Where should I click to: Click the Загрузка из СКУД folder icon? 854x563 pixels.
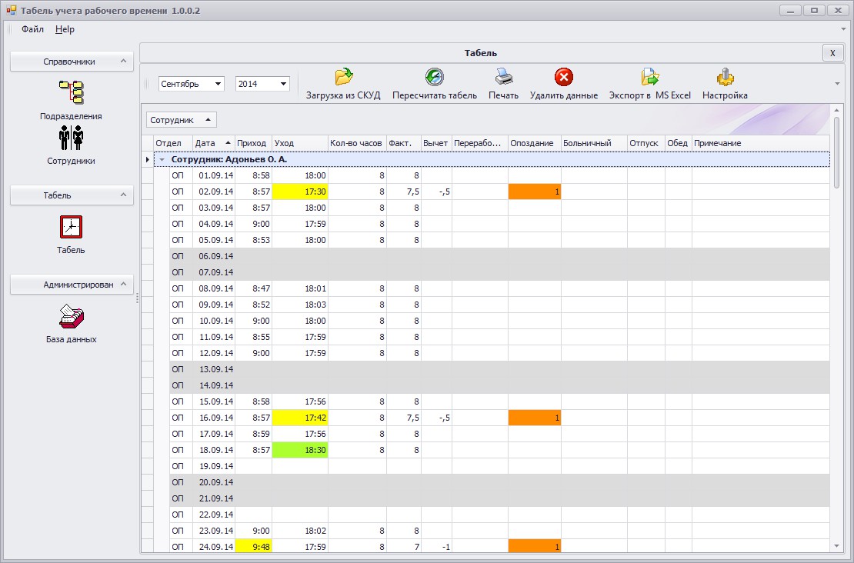[344, 77]
